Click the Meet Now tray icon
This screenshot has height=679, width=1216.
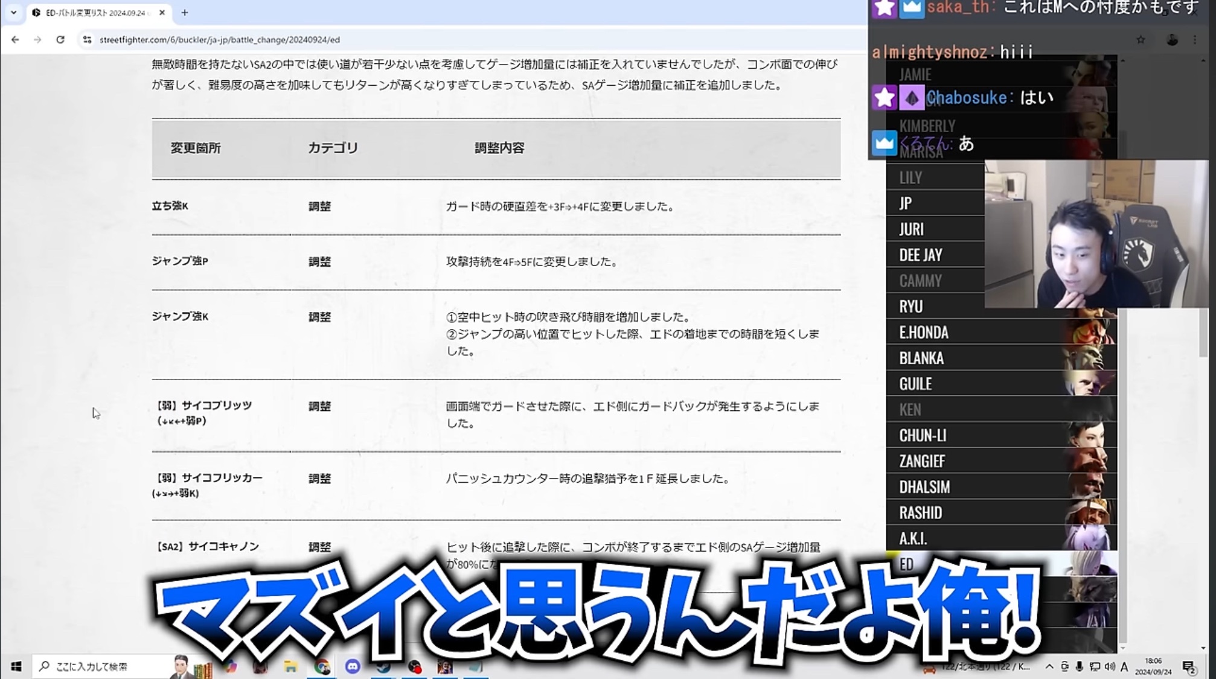(1064, 666)
